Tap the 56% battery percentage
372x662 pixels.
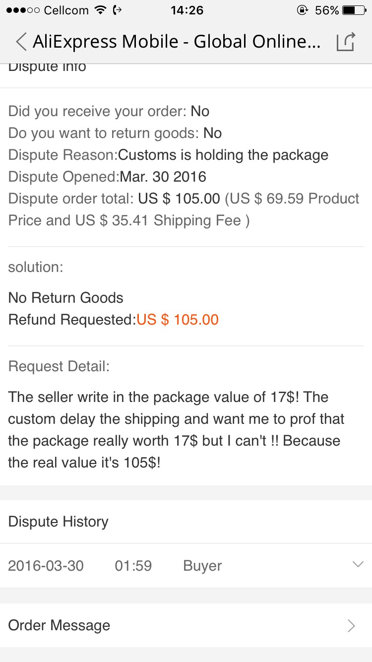(x=327, y=10)
